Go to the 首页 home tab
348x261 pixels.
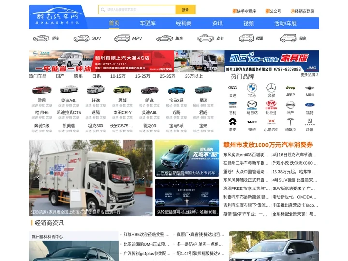(114, 23)
